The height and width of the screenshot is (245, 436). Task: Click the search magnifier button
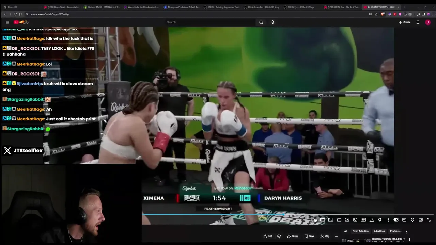[x=261, y=22]
